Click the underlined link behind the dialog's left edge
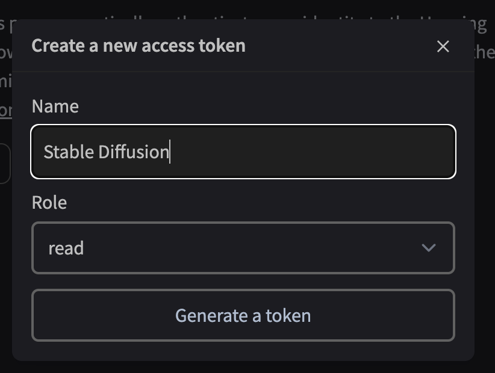The image size is (495, 373). tap(5, 111)
